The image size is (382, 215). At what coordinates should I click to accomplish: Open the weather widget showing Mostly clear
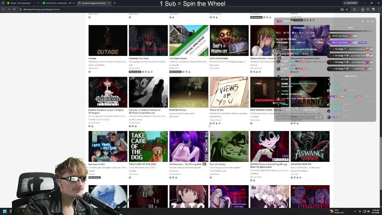337,211
